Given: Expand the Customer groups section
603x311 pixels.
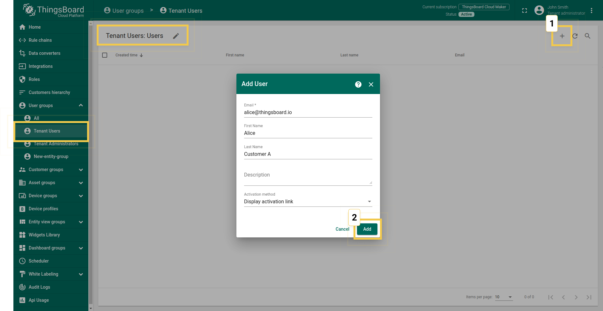Looking at the screenshot, I should [81, 170].
